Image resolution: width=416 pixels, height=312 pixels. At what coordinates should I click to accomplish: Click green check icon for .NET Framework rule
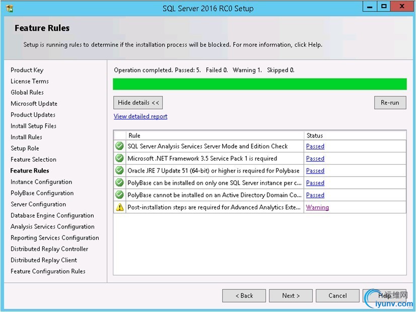coord(120,158)
